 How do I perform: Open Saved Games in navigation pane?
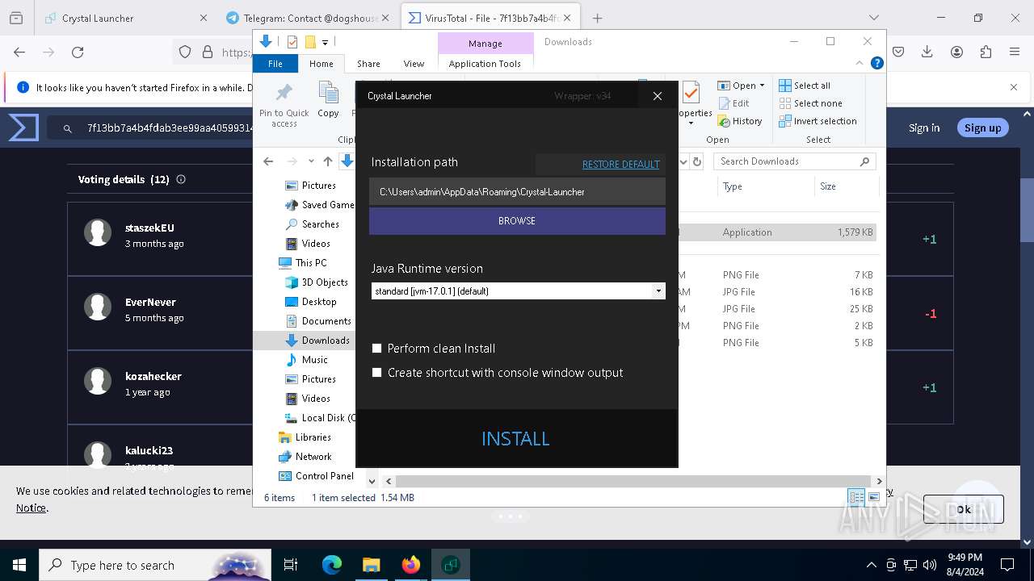pos(320,205)
